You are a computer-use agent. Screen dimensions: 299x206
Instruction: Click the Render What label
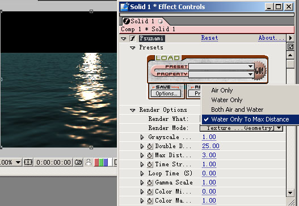coord(169,119)
